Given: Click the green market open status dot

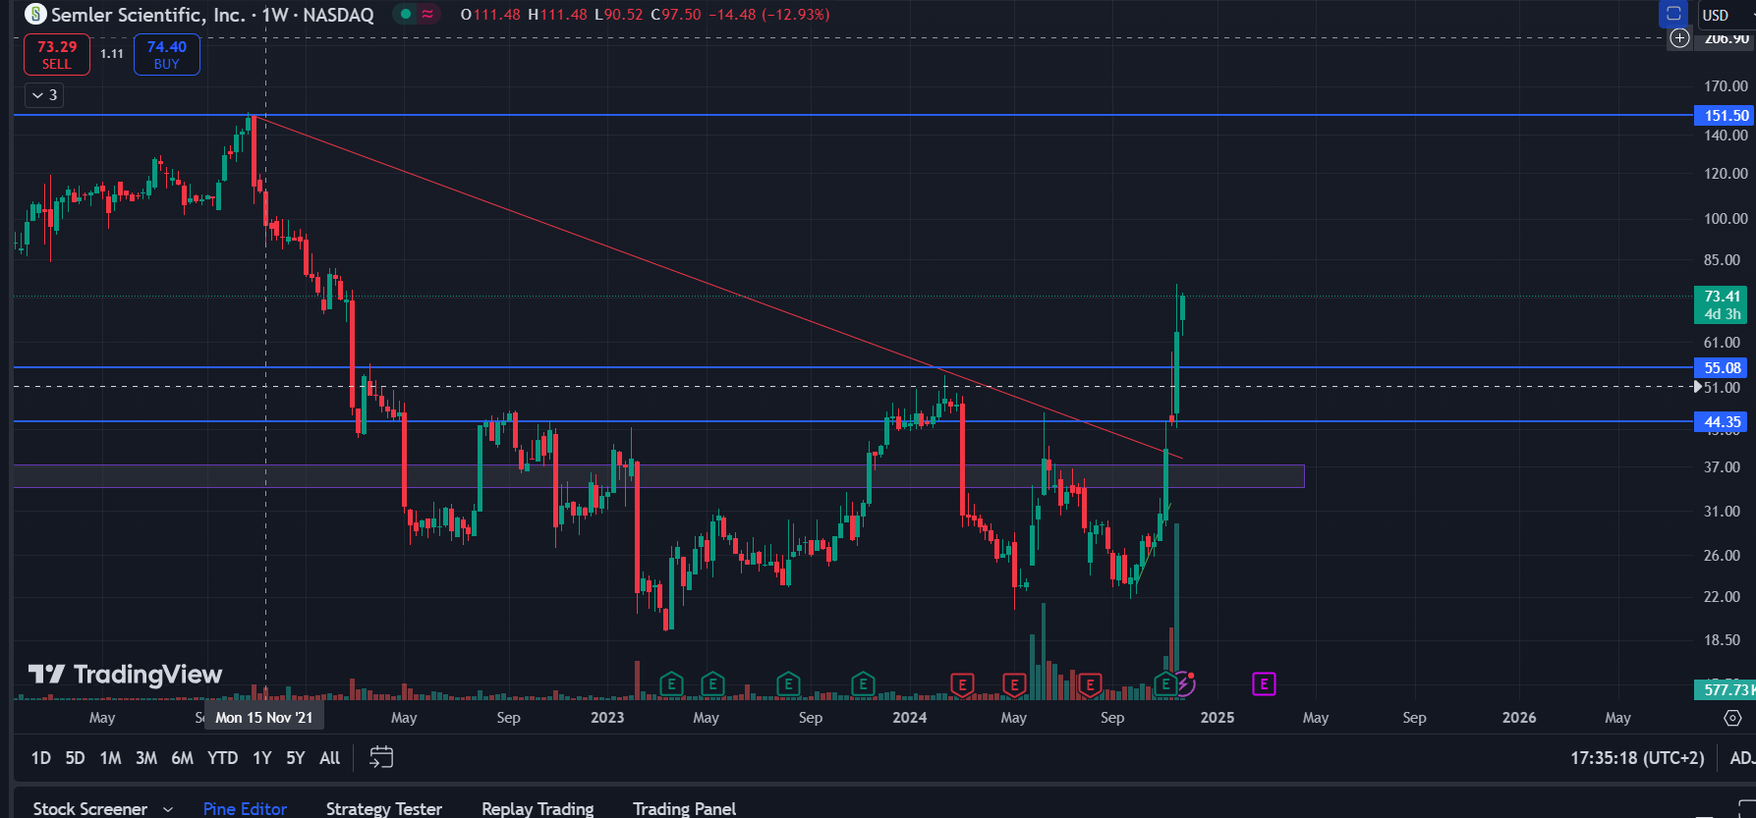Looking at the screenshot, I should [x=406, y=15].
